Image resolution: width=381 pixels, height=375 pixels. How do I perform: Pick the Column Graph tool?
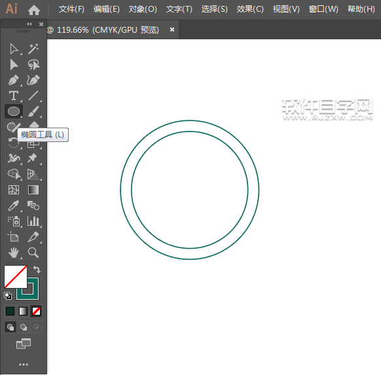coord(33,221)
